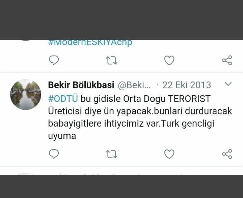This screenshot has height=198, width=243.
Task: Open the #ModernESKIYAchp hashtag link
Action: [90, 43]
